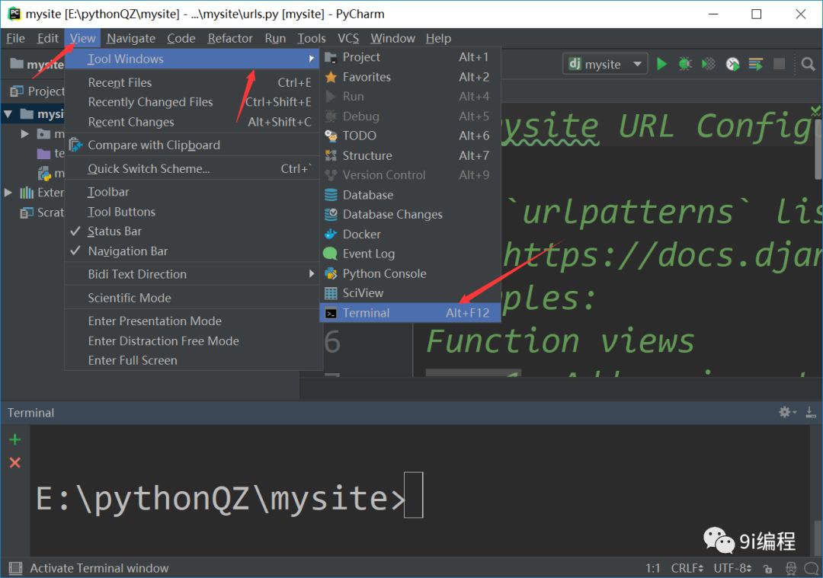Open the Tools menu
This screenshot has height=578, width=823.
(x=311, y=38)
